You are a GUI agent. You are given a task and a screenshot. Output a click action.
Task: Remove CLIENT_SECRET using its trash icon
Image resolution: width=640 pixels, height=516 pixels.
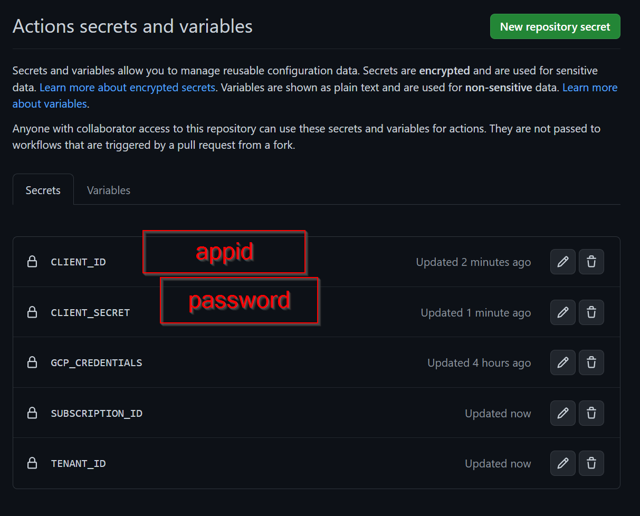(x=591, y=312)
